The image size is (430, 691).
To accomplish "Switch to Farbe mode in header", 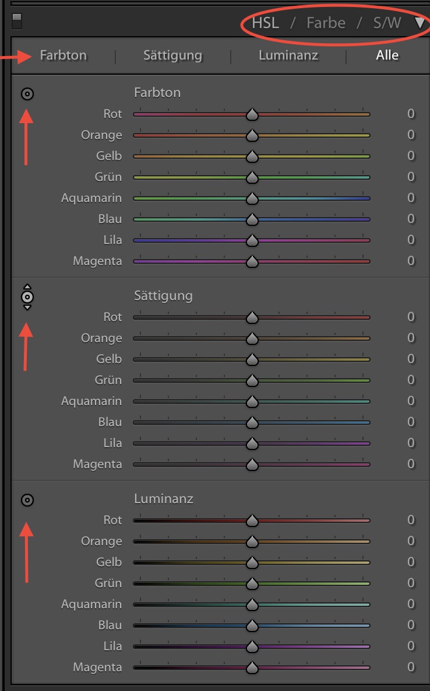I will pos(326,23).
